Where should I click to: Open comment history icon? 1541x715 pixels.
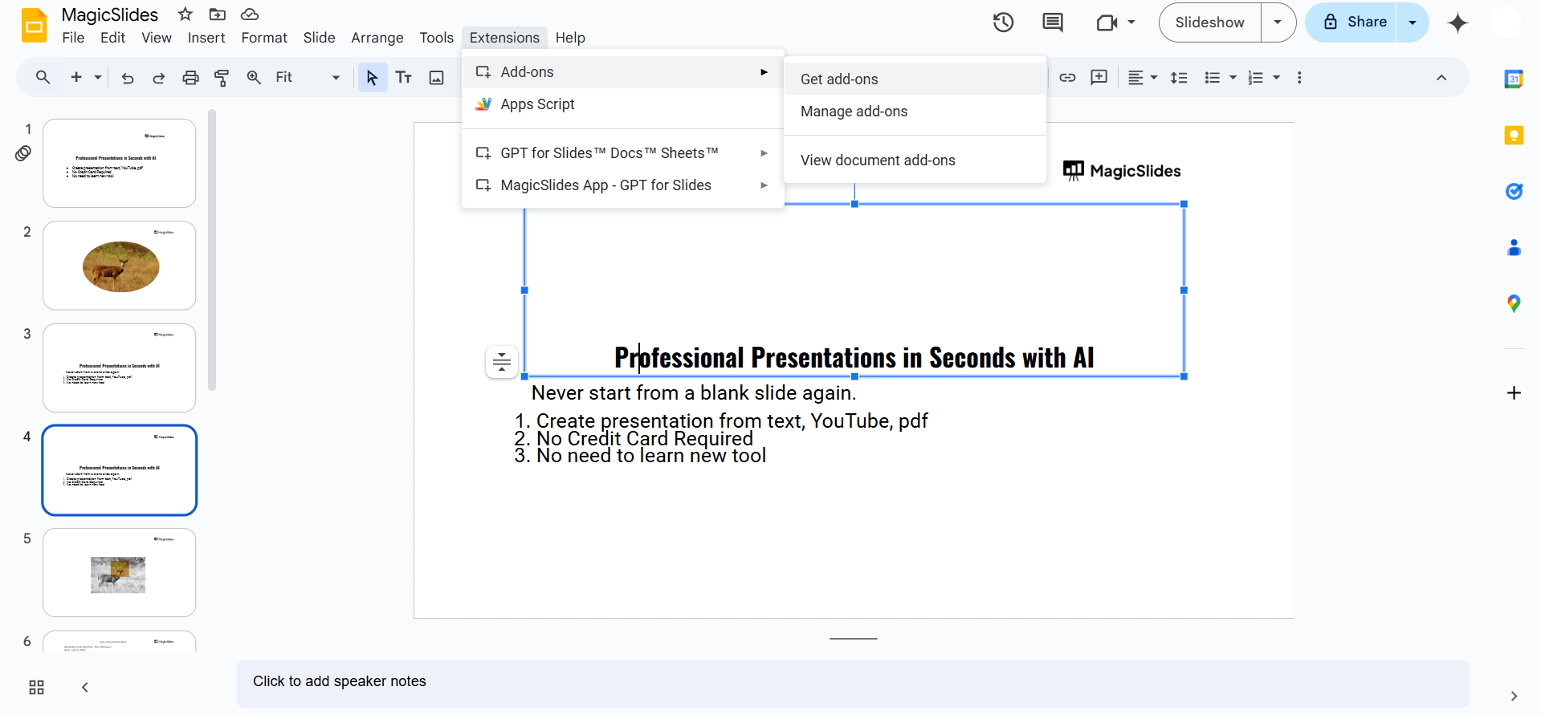pyautogui.click(x=1052, y=22)
